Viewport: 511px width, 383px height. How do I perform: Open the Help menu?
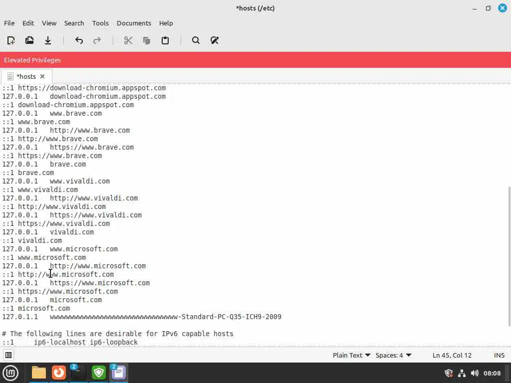[166, 23]
